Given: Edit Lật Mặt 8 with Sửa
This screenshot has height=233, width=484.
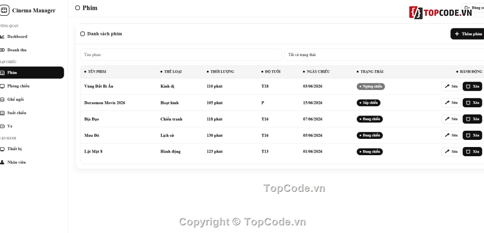Looking at the screenshot, I should click(451, 152).
